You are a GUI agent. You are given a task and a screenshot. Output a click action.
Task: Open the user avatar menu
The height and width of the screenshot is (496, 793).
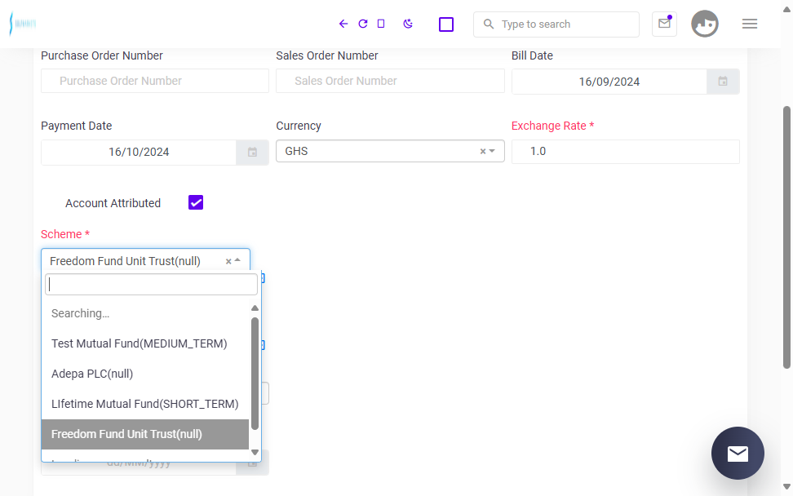[x=705, y=24]
